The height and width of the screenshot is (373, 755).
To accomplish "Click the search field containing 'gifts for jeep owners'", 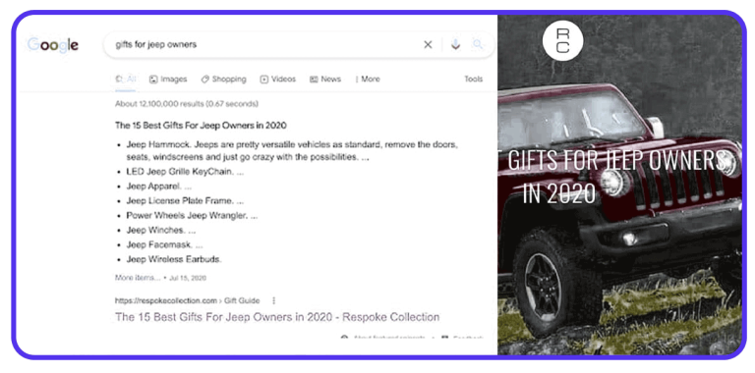I will [x=299, y=45].
